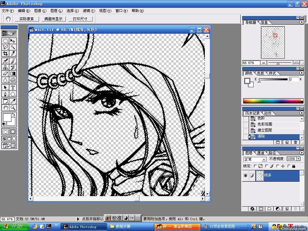Screen dimensions: 308x231
Task: Toggle lock image pixels checkbox
Action: pos(266,166)
